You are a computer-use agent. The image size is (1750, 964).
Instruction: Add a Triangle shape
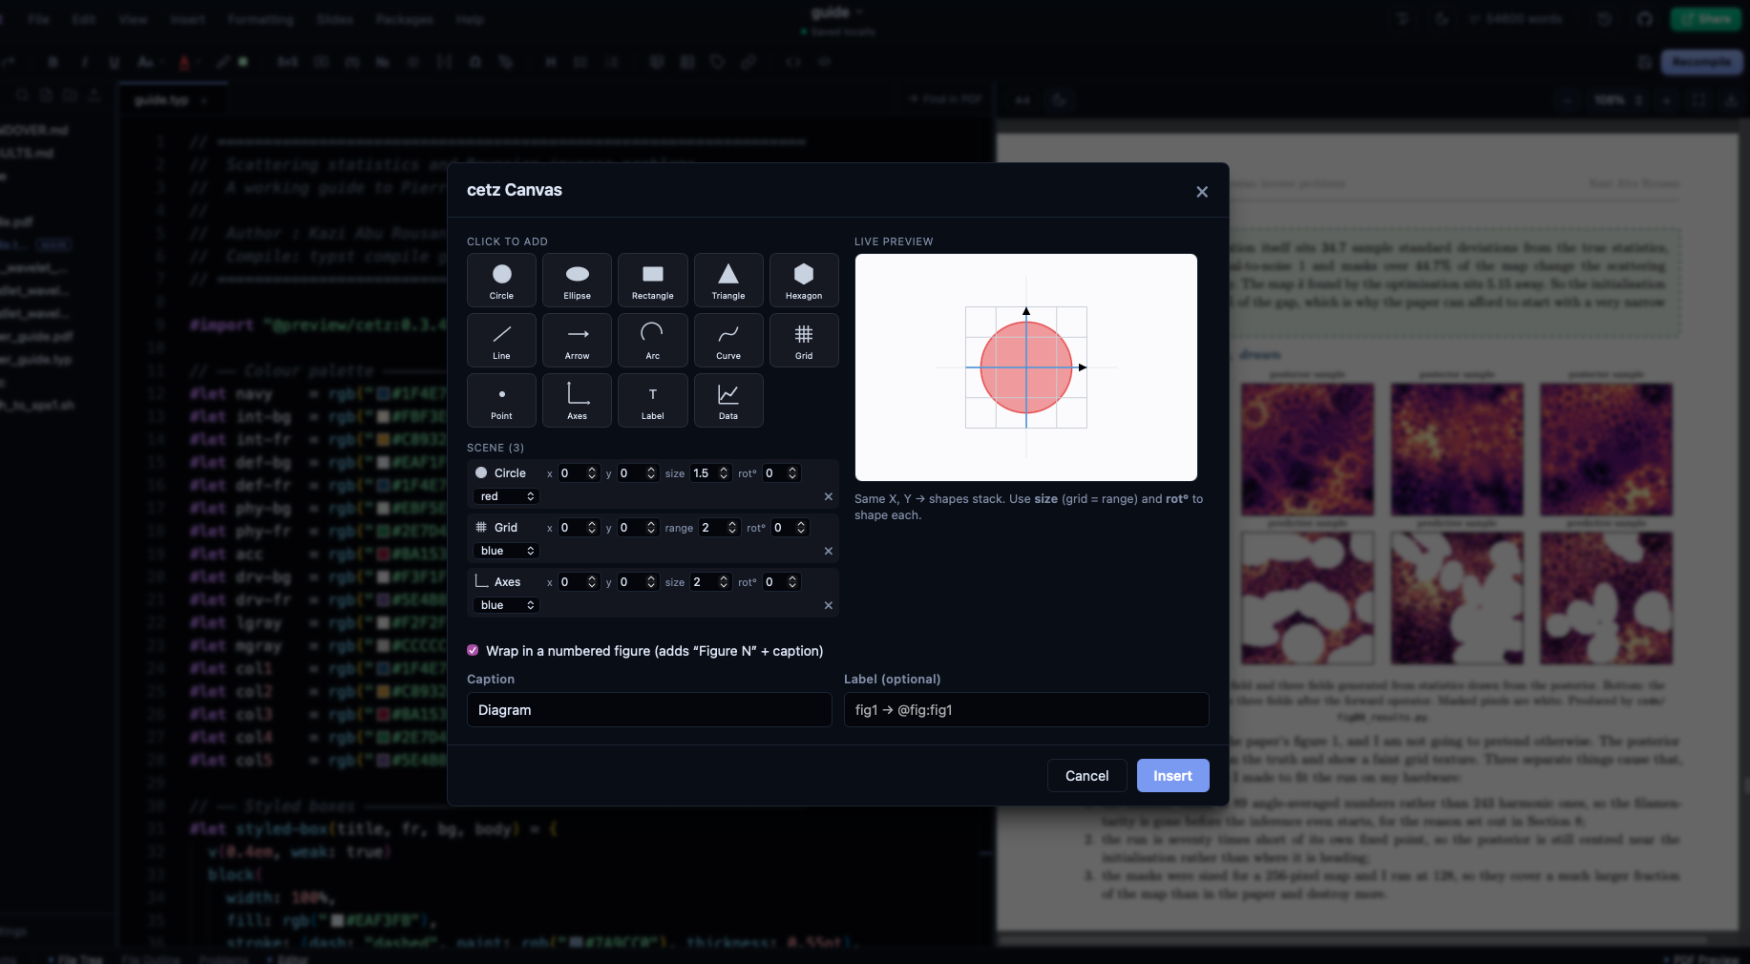point(728,280)
